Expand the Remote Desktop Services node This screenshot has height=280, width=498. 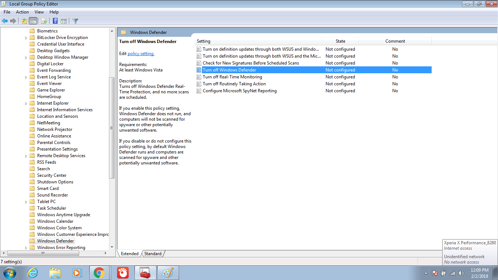[x=26, y=156]
